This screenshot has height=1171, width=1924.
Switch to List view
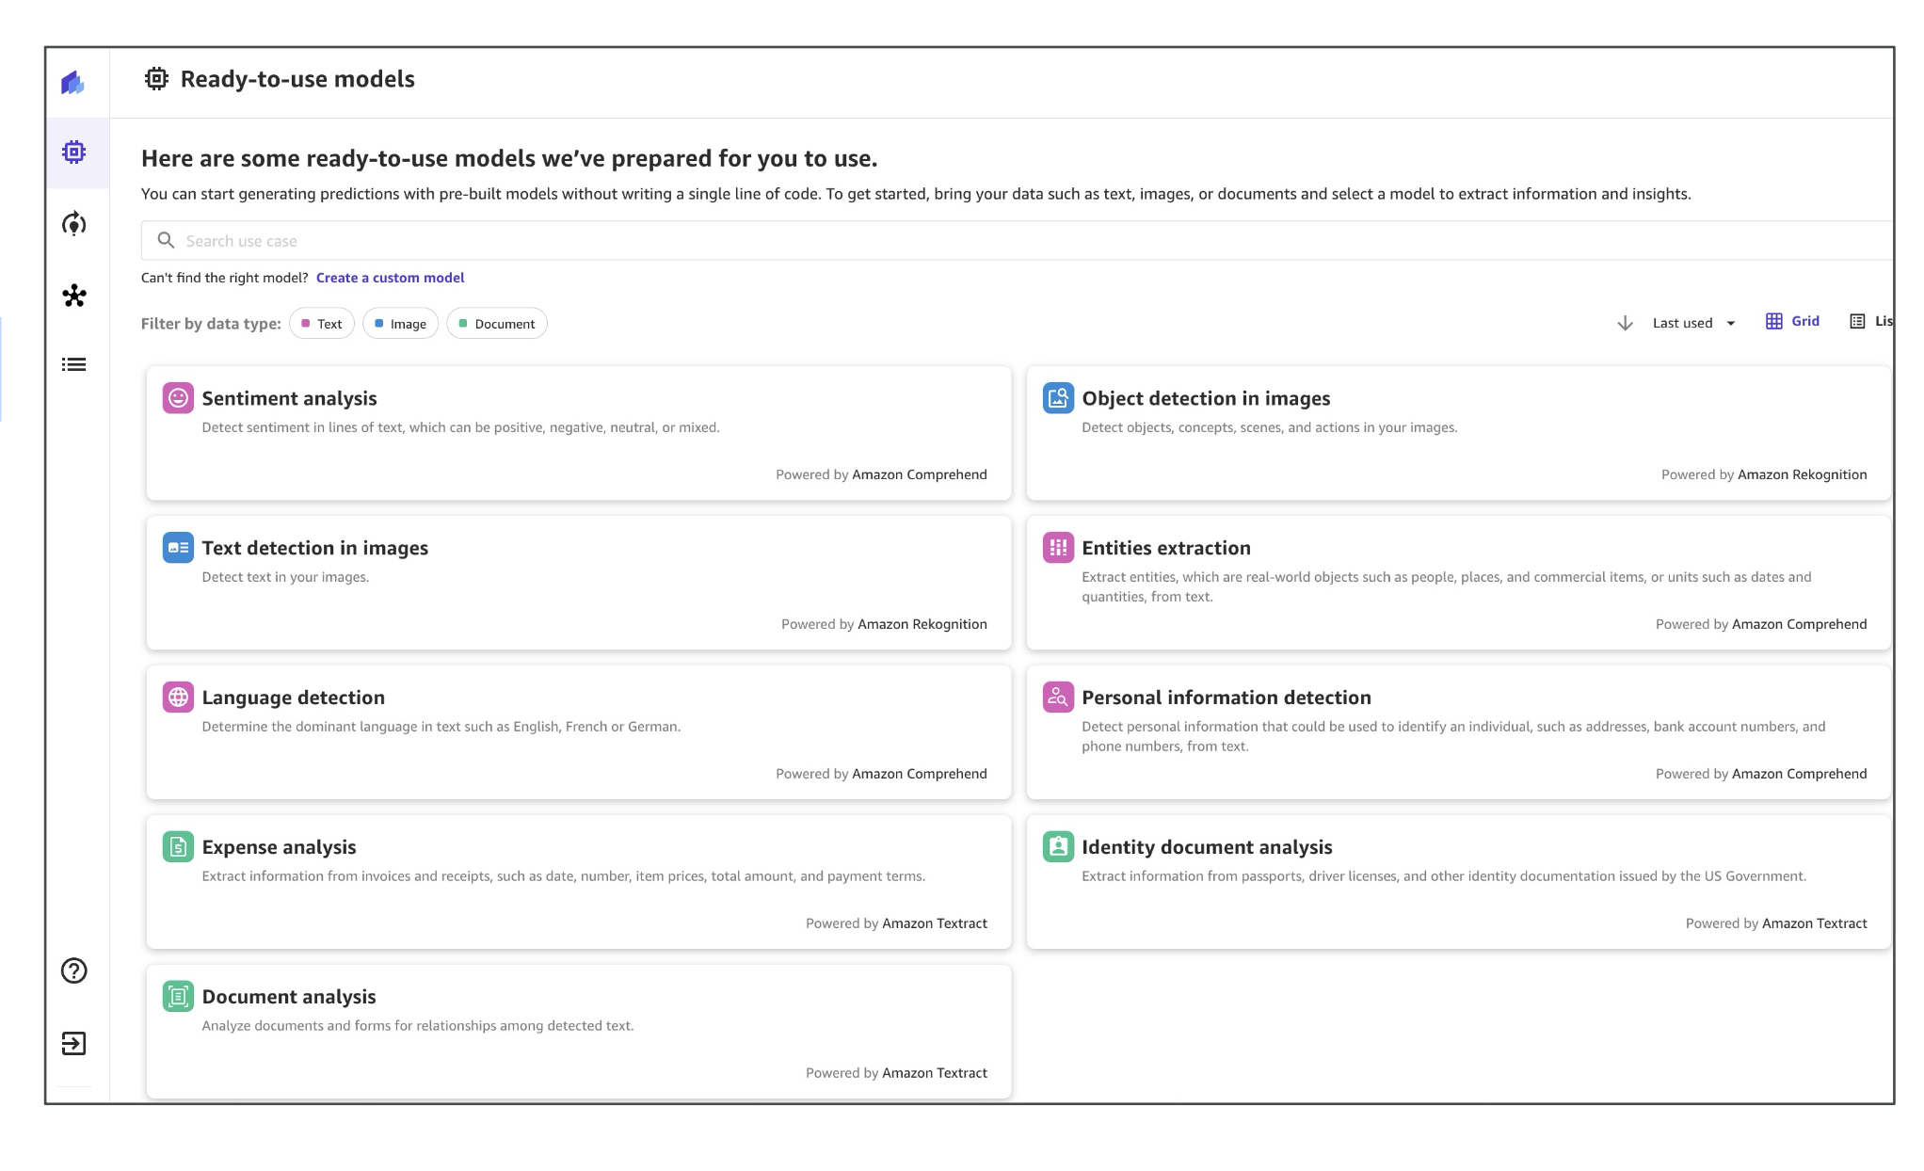click(1870, 321)
